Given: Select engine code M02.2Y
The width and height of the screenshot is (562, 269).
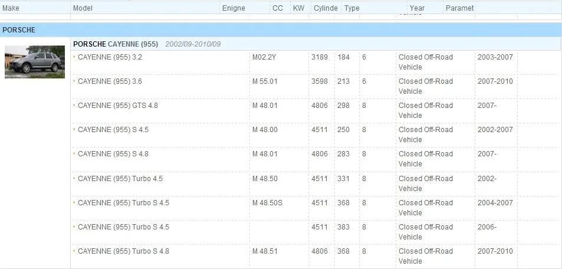Looking at the screenshot, I should (264, 57).
